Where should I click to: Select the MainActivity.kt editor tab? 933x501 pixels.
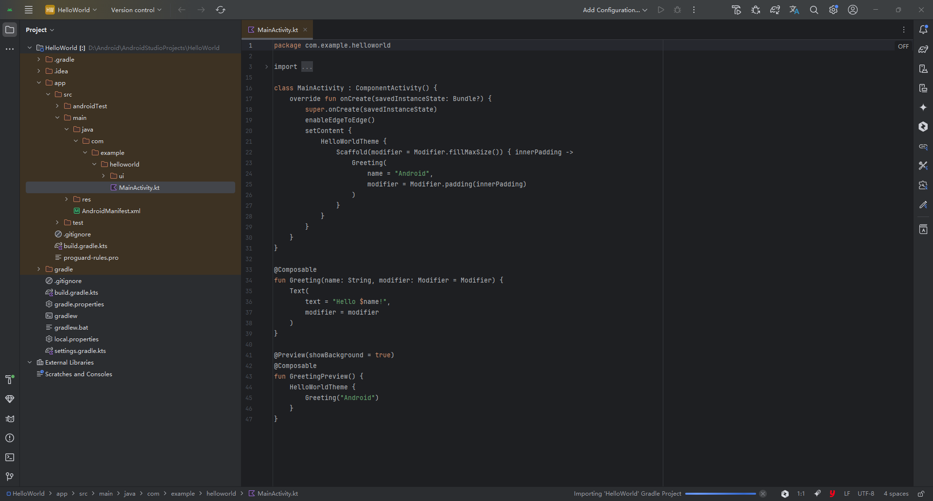[277, 30]
